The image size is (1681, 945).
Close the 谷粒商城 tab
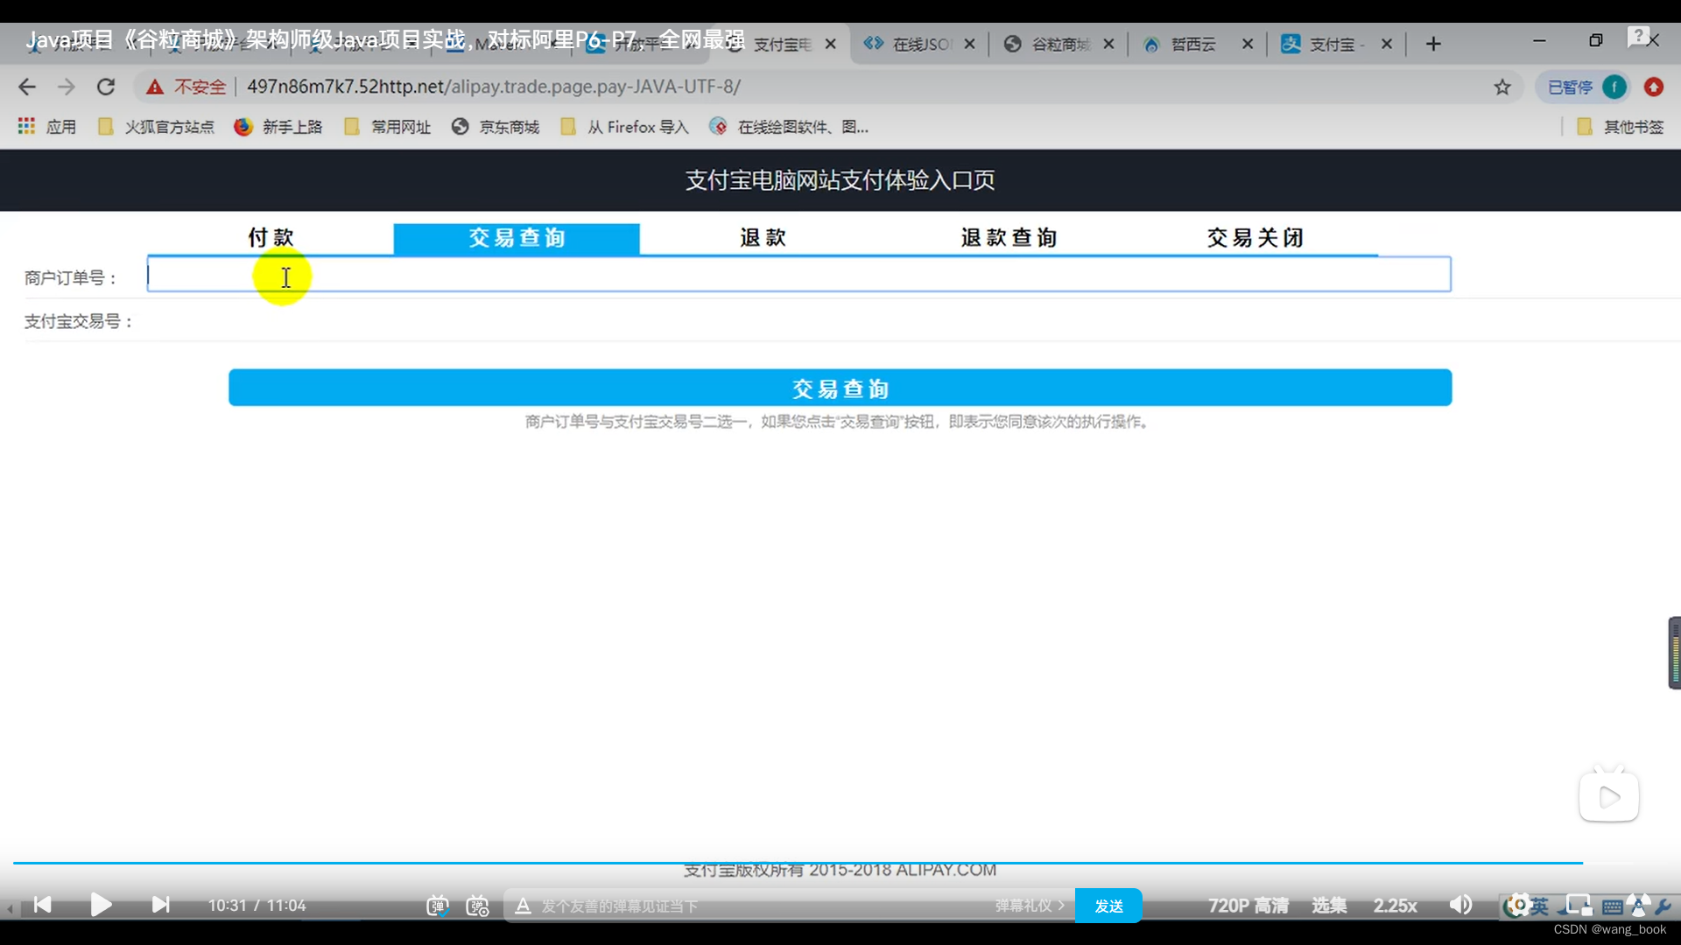(1108, 44)
